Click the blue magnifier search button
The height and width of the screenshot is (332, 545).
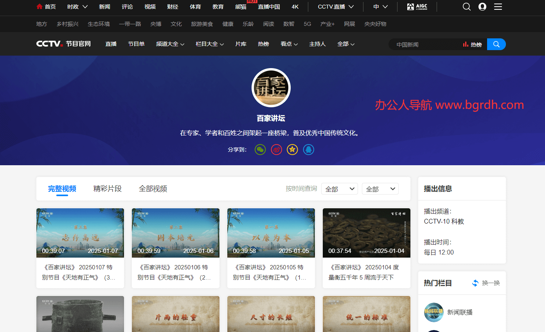[x=496, y=44]
